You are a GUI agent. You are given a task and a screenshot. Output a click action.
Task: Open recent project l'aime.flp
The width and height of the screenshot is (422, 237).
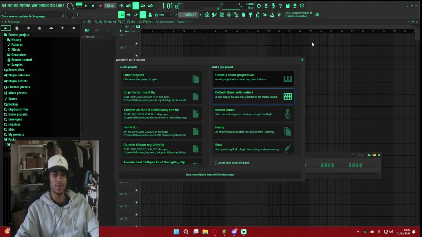pyautogui.click(x=161, y=131)
